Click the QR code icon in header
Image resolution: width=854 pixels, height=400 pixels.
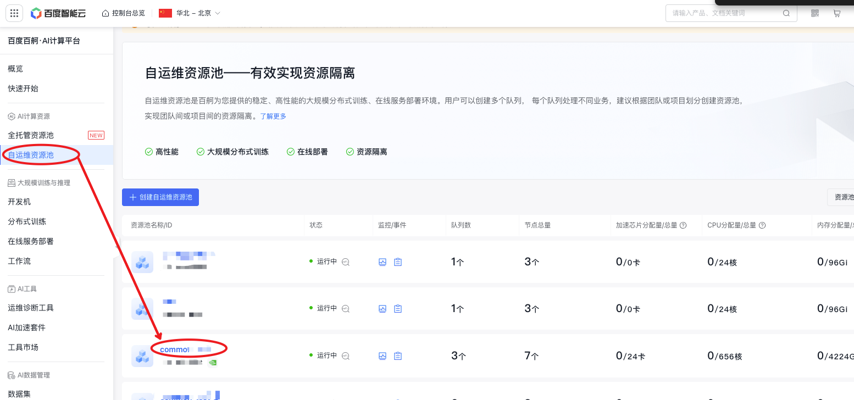point(815,13)
